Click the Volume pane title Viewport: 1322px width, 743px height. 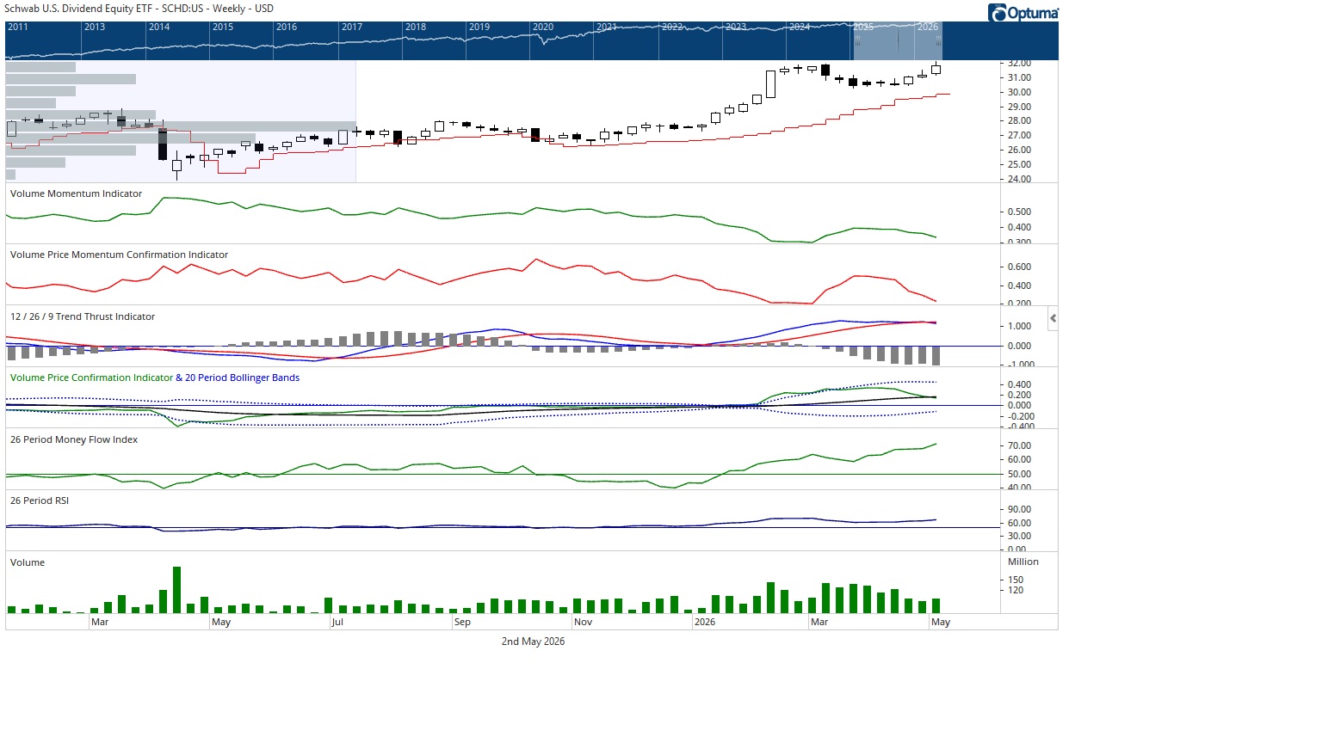click(28, 562)
